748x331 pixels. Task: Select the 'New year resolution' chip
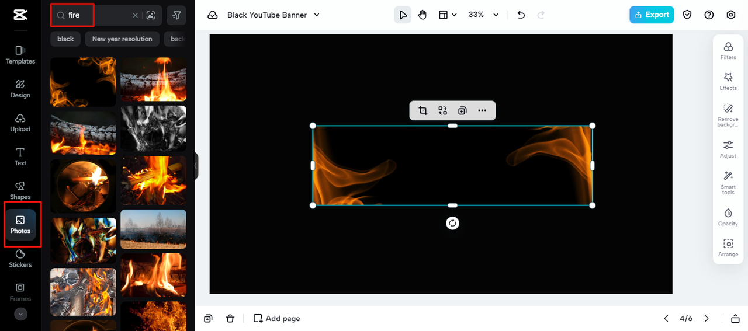(122, 39)
